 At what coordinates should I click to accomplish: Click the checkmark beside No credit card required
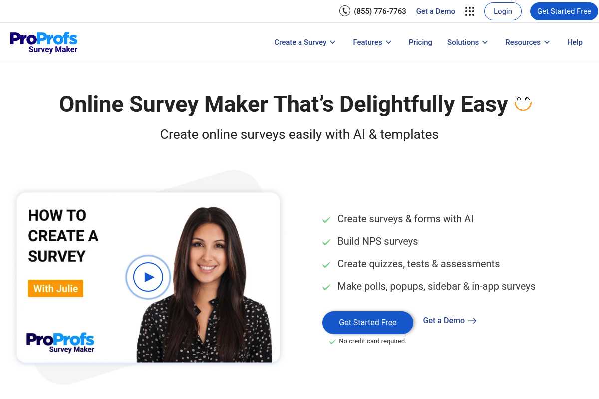click(332, 342)
